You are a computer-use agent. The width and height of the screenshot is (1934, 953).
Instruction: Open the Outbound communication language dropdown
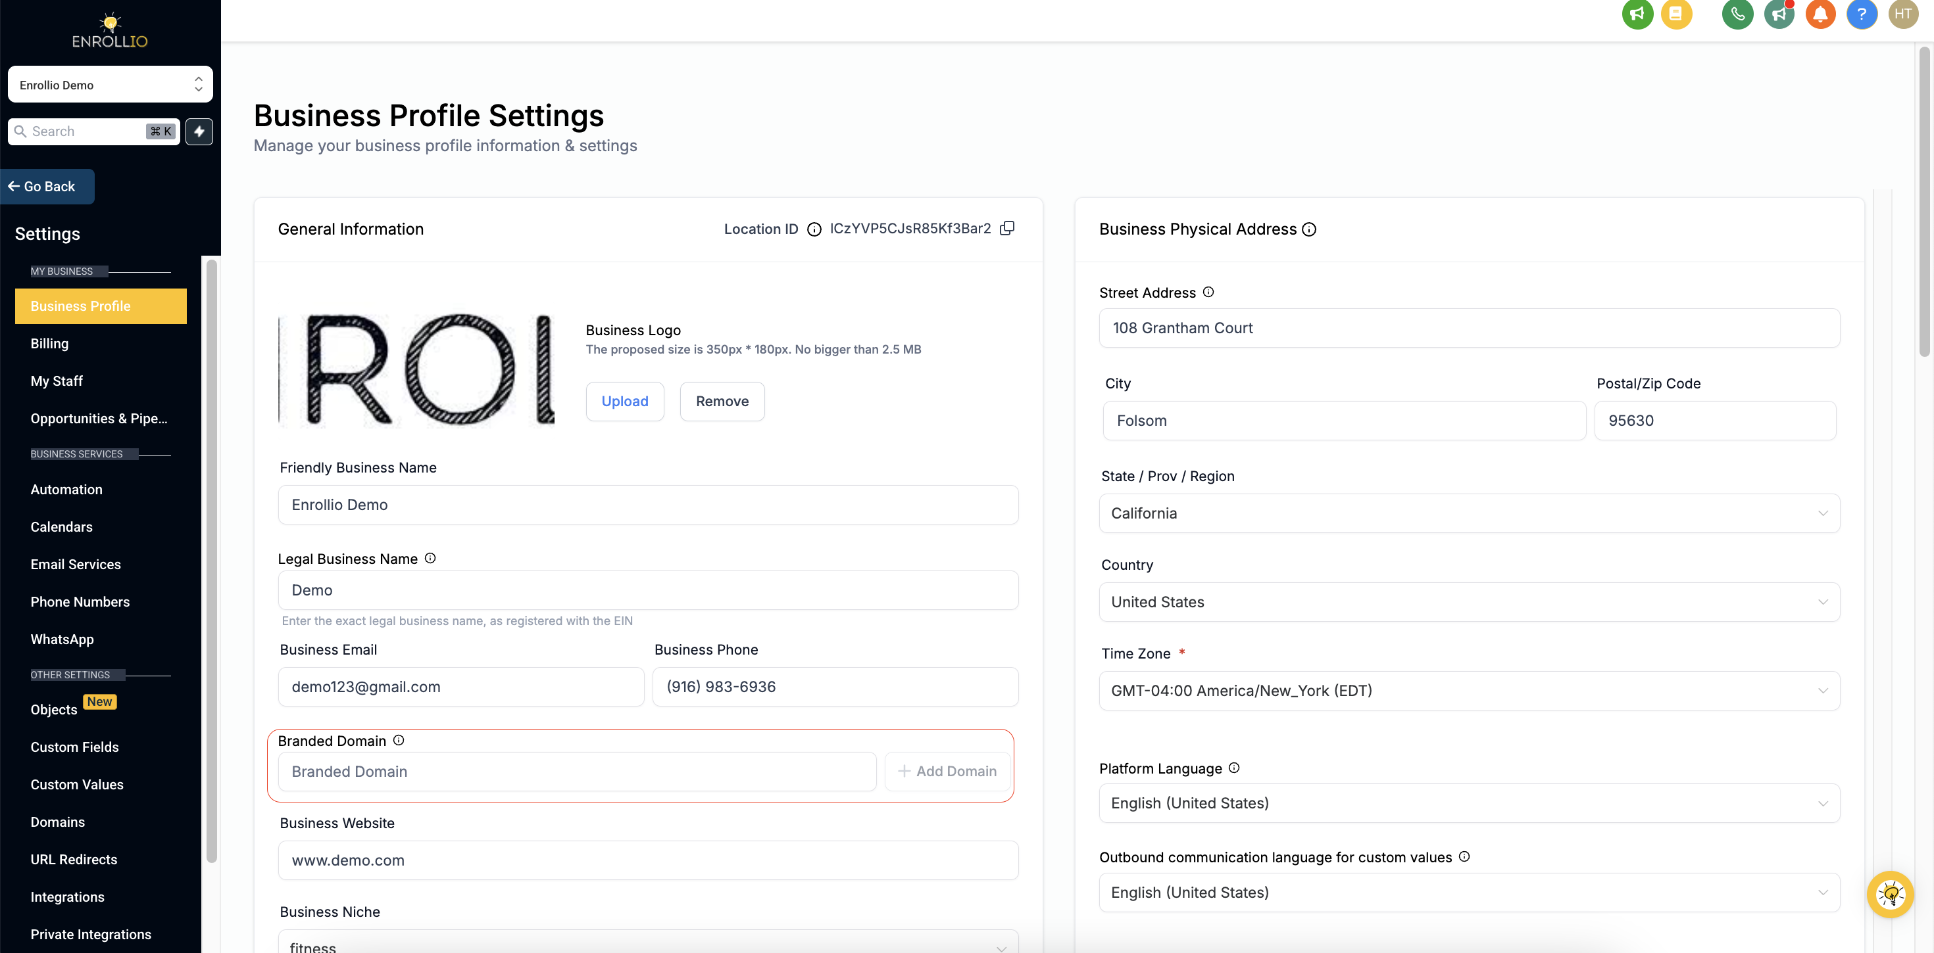pos(1470,893)
